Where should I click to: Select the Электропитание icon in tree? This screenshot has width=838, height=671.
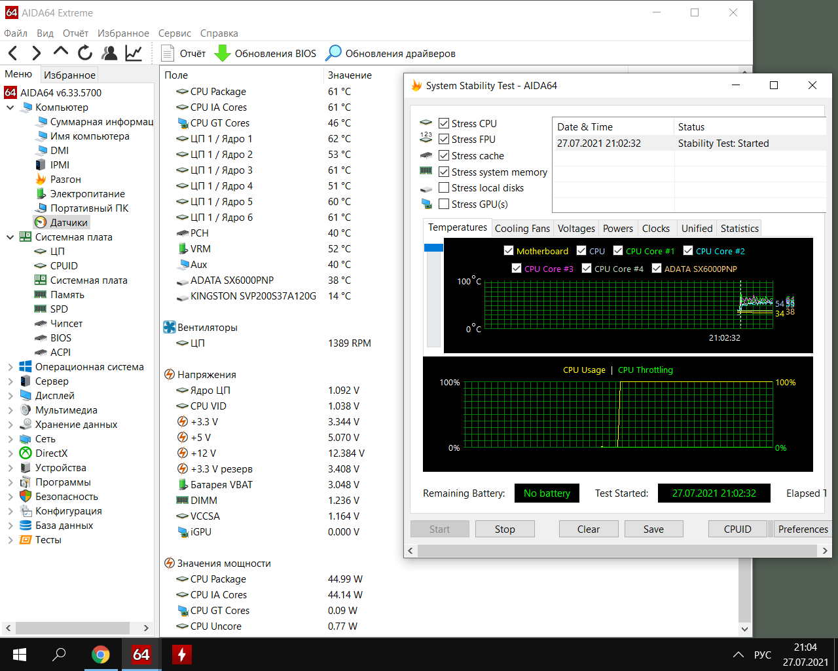41,194
